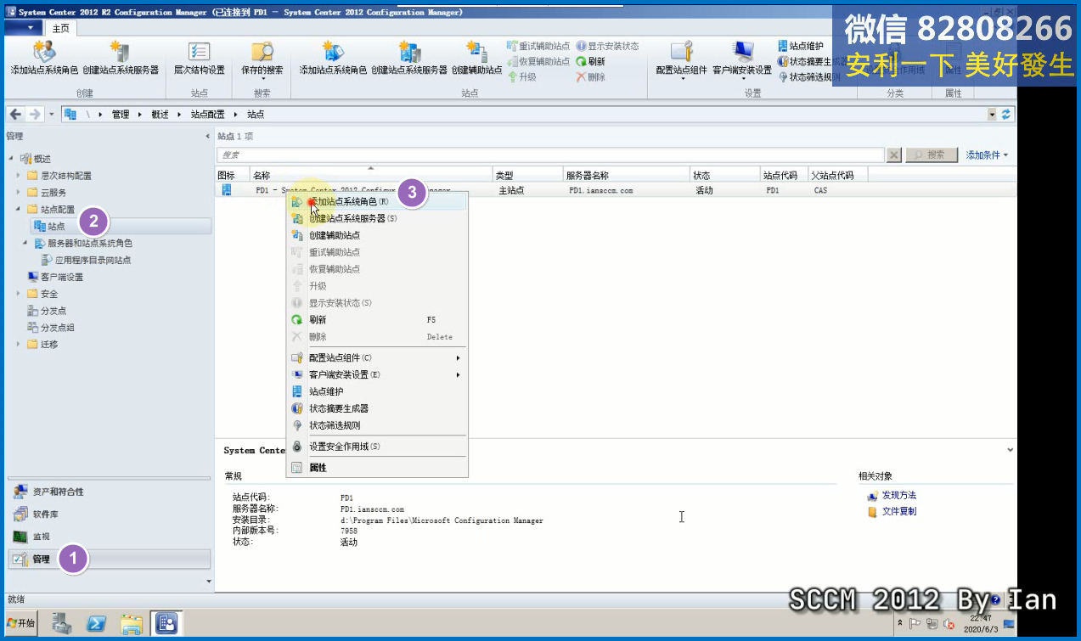Click the 搜索 search input field
This screenshot has height=641, width=1081.
point(551,155)
